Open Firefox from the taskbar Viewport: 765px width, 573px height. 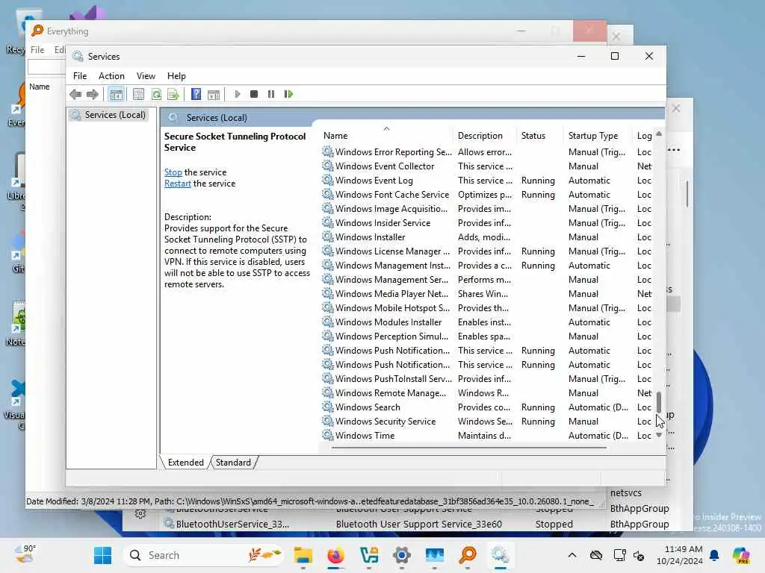335,555
